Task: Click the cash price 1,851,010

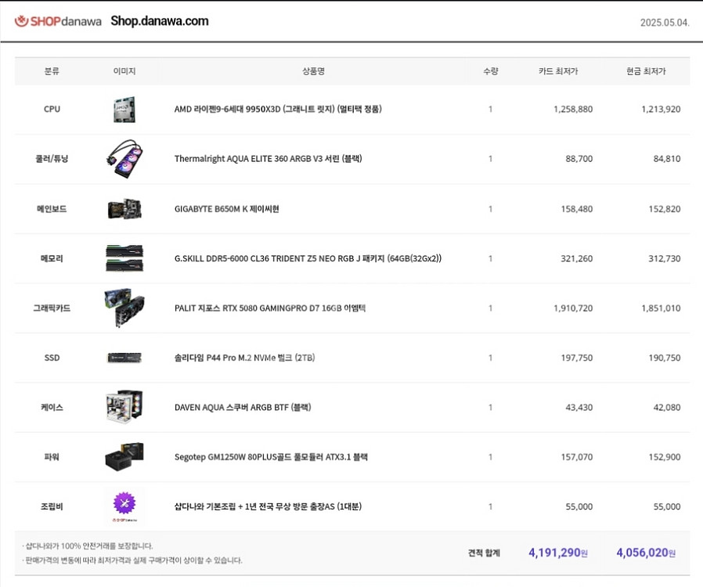Action: 661,308
